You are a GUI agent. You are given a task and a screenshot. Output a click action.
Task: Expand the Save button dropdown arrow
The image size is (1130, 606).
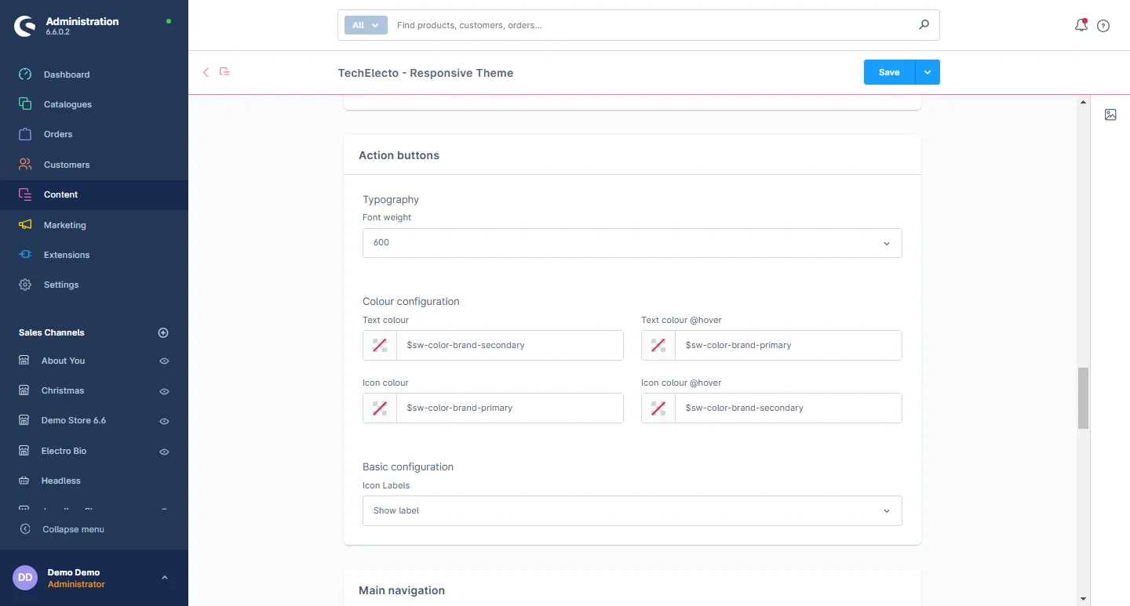(928, 72)
